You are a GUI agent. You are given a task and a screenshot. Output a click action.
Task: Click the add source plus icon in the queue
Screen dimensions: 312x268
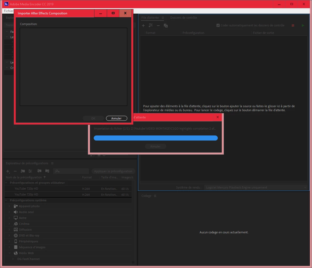(143, 25)
